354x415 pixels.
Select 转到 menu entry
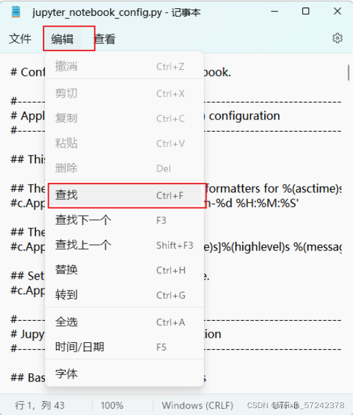pos(125,295)
